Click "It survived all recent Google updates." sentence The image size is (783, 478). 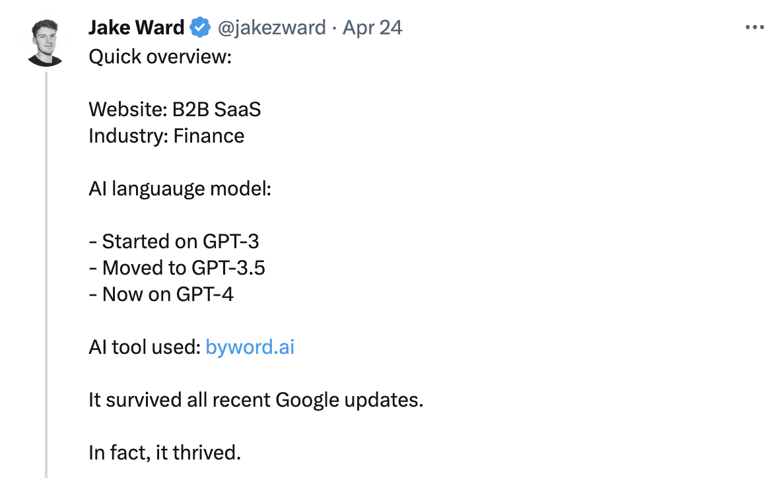point(255,399)
